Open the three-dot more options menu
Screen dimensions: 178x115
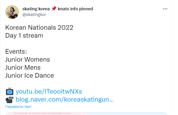165,9
